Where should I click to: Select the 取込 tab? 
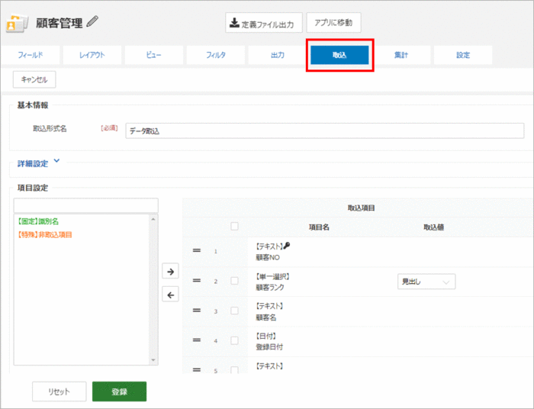[339, 55]
